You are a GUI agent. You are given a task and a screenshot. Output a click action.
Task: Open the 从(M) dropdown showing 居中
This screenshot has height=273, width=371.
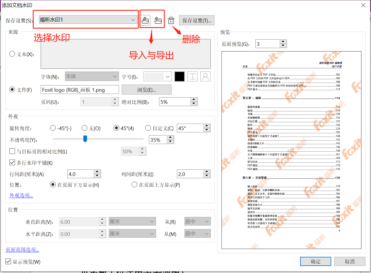pyautogui.click(x=198, y=234)
